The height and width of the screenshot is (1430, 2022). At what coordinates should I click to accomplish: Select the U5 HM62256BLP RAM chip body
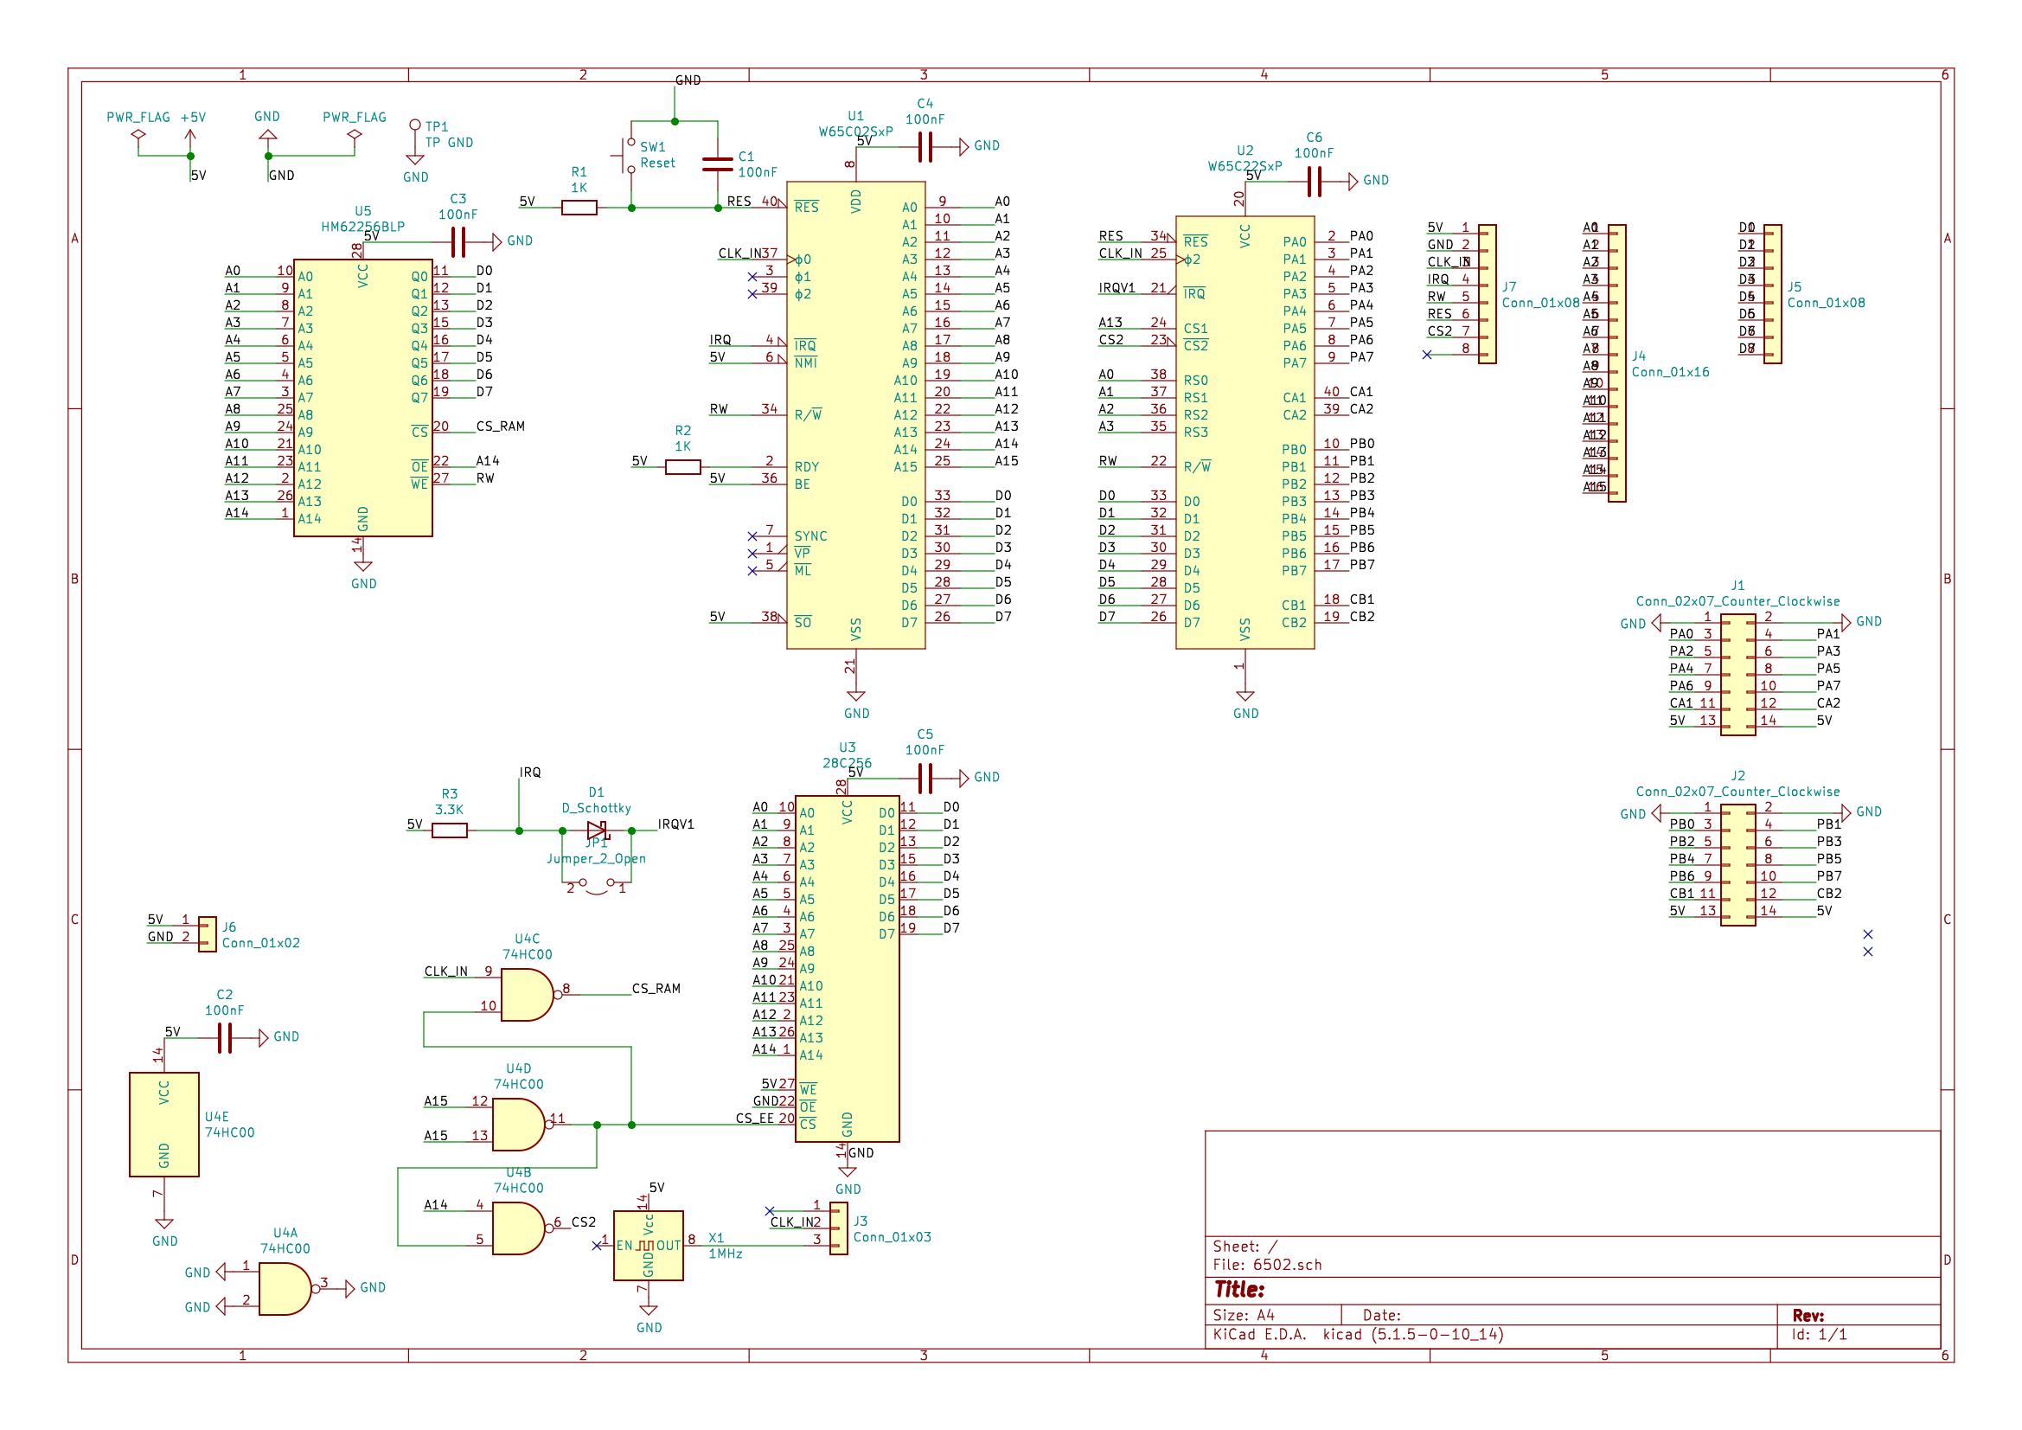coord(363,397)
